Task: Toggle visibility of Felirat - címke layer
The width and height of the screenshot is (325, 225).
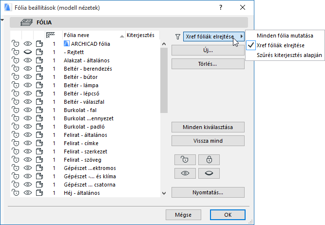Action: click(x=27, y=143)
